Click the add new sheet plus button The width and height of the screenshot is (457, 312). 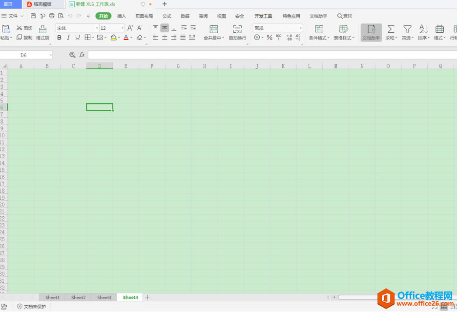coord(148,297)
